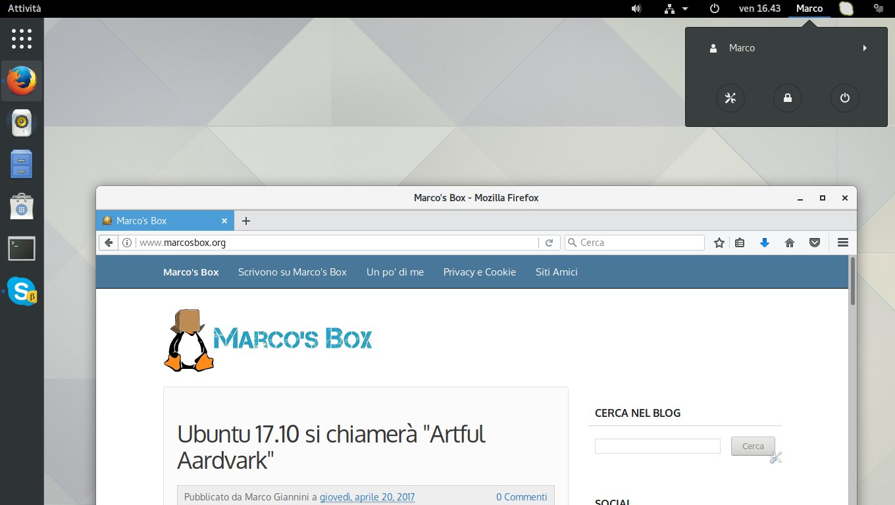Image resolution: width=895 pixels, height=505 pixels.
Task: Click the rightmost top bar tray icon
Action: (x=878, y=9)
